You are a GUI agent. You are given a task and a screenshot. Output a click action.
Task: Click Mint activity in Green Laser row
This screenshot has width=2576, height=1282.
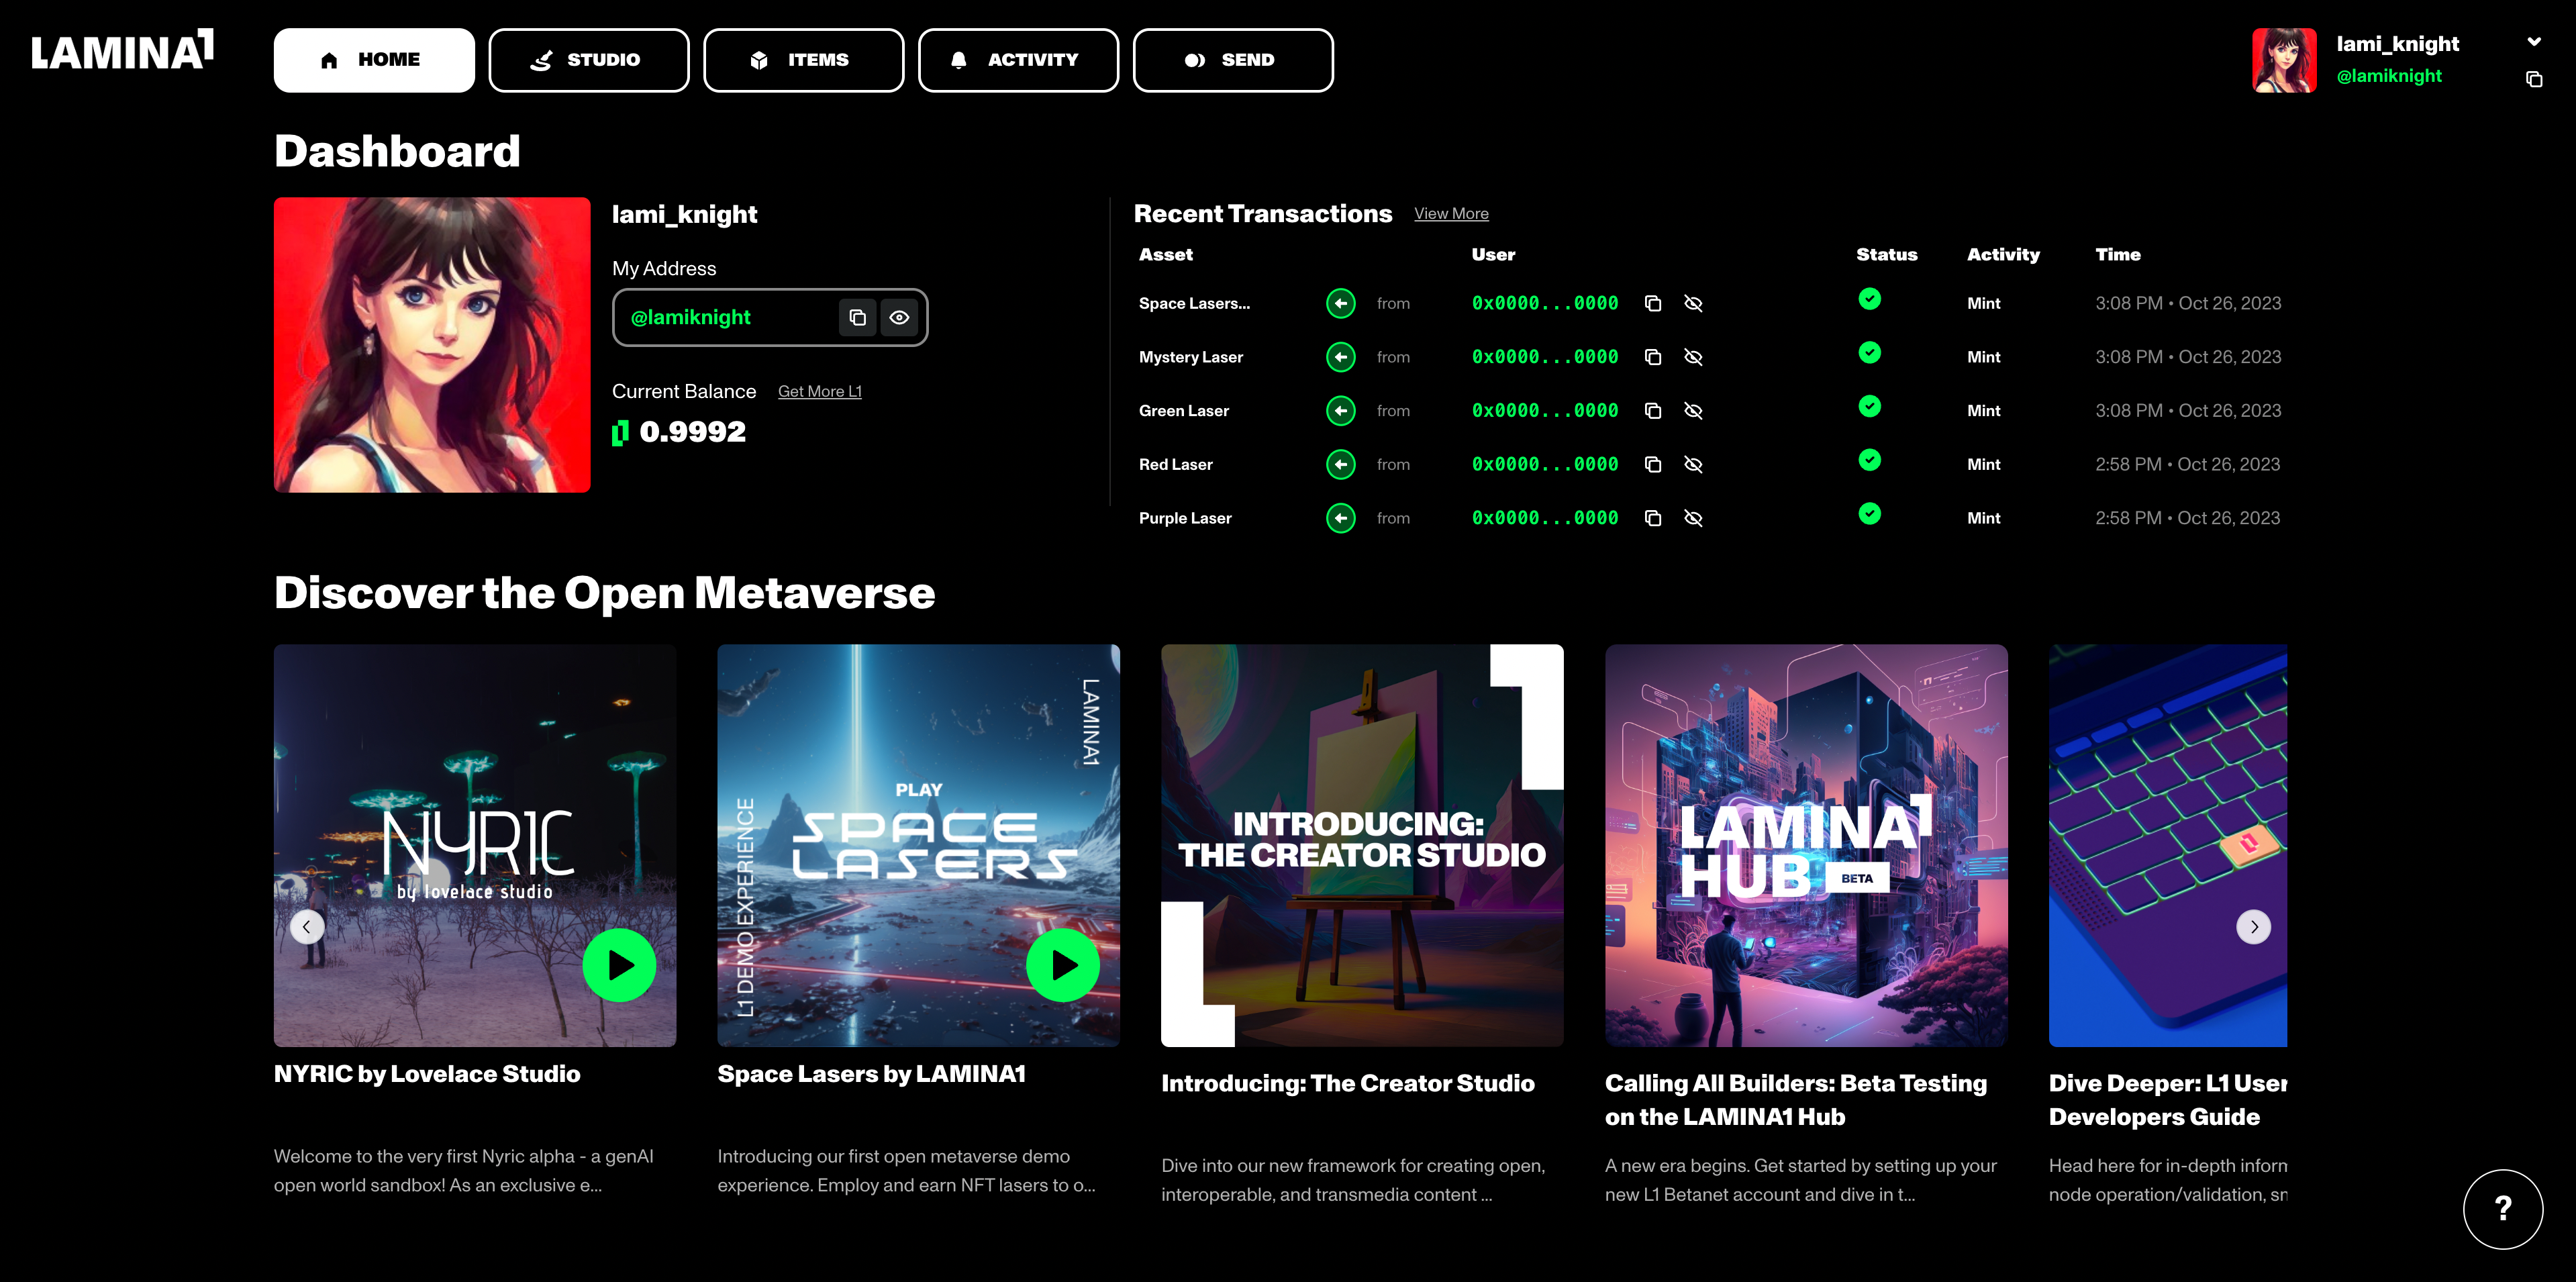(x=1983, y=411)
